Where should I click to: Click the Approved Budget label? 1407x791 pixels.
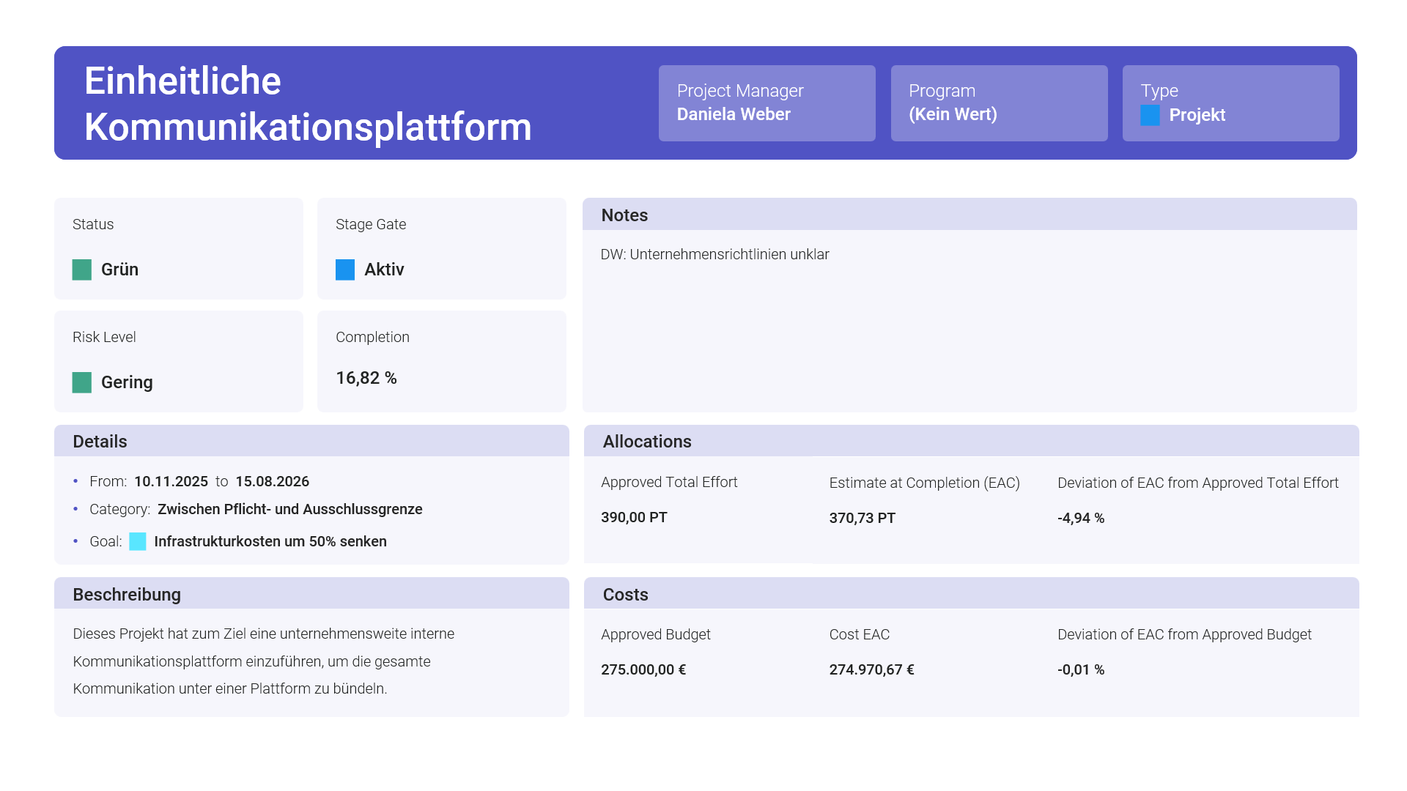[x=655, y=634]
